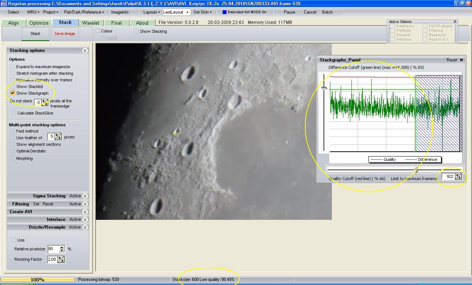
Task: Expand the Filtering section chevron
Action: pyautogui.click(x=85, y=204)
